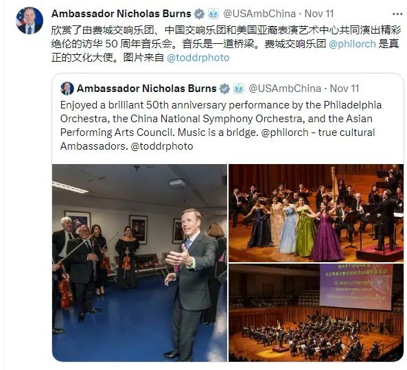Image resolution: width=407 pixels, height=370 pixels.
Task: Open the @philorch mention link
Action: click(x=352, y=44)
